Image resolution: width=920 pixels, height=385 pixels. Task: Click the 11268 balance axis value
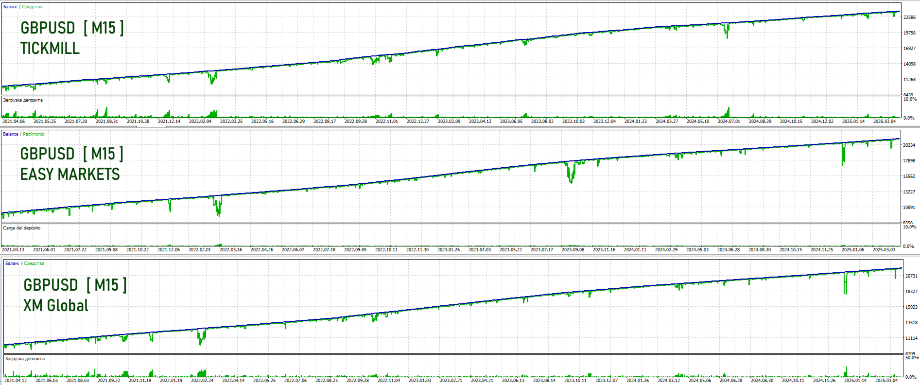[909, 80]
